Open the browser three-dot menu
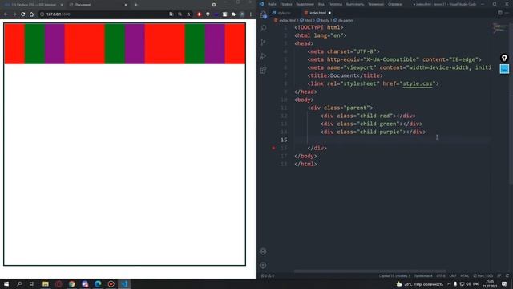Screen dimensions: 513x289 click(251, 14)
